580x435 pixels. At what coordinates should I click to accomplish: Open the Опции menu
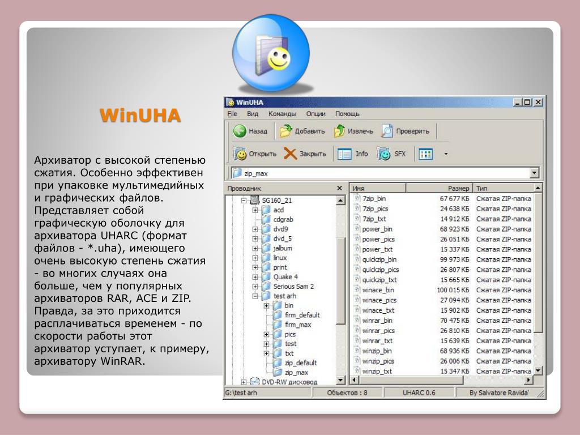click(x=316, y=113)
